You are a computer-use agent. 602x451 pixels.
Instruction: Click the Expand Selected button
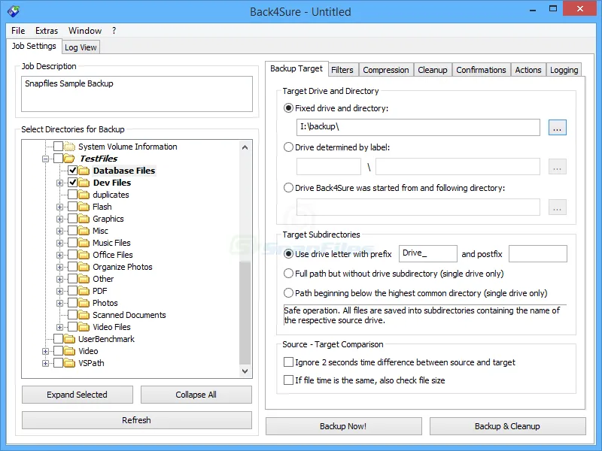[78, 395]
